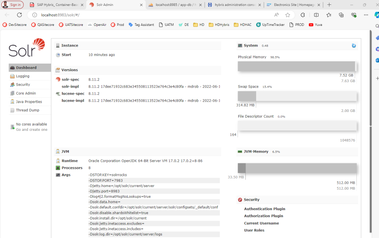Open the Dashboard sidebar item
Screen dimensions: 379x238
pos(26,68)
